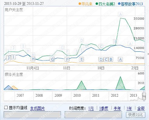The image size is (149, 120).
Task: Choose 半年 time range
Action: click(117, 109)
